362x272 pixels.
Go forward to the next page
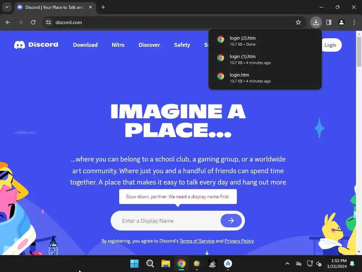[x=21, y=22]
